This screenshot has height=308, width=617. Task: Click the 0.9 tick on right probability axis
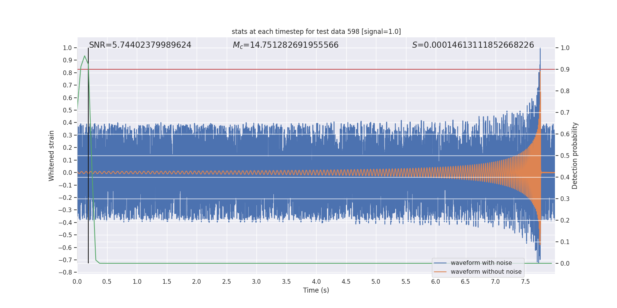565,70
